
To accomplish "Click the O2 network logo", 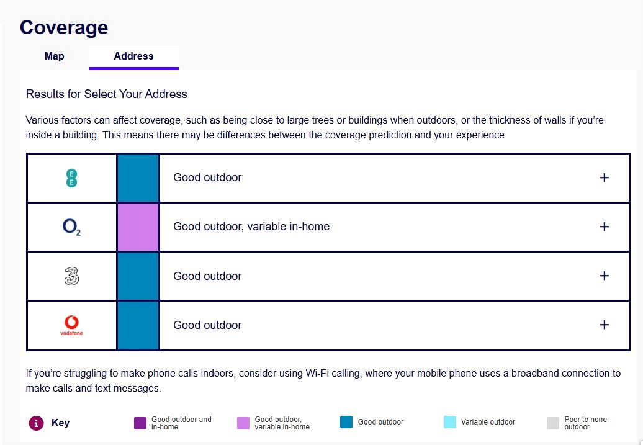I will coord(72,227).
